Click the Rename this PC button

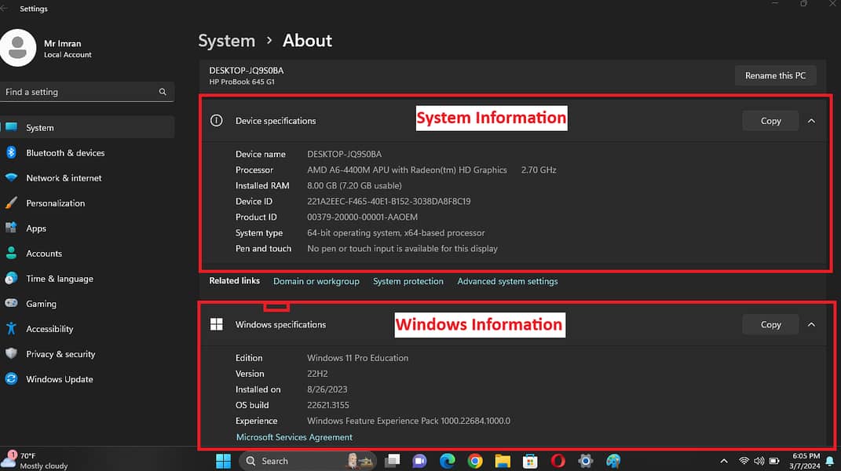[775, 75]
